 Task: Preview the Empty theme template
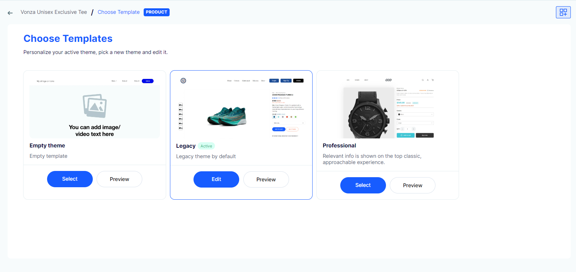(119, 179)
